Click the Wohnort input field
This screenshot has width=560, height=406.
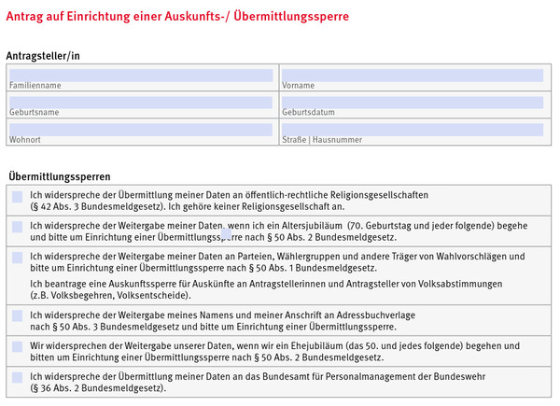pyautogui.click(x=141, y=130)
